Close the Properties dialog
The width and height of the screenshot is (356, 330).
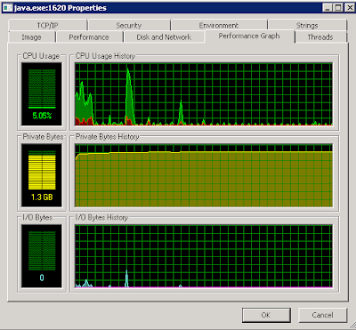click(x=350, y=7)
